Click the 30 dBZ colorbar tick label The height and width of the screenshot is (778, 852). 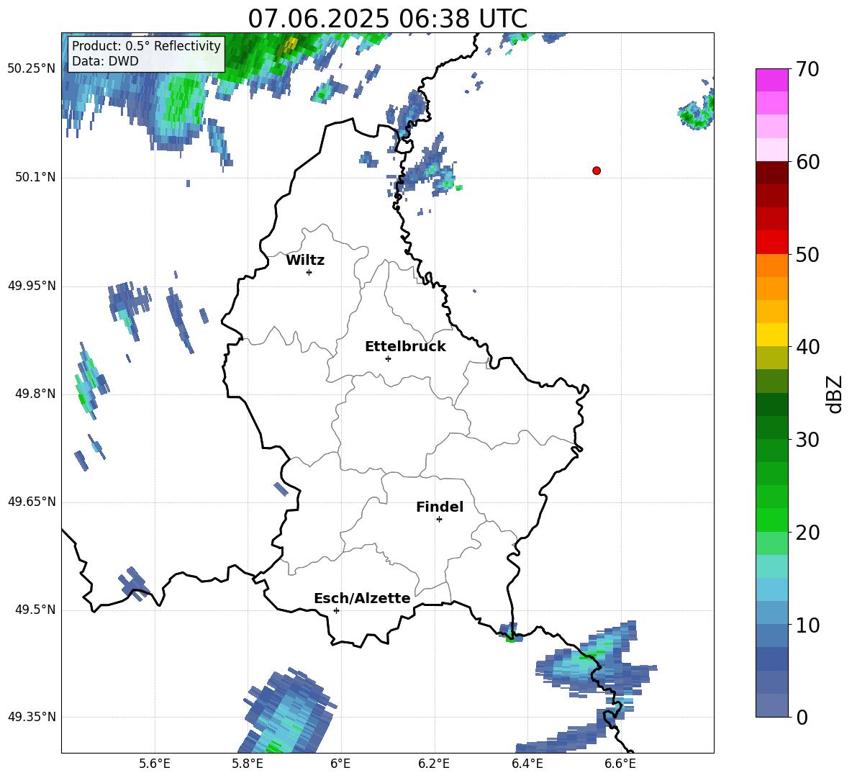[807, 440]
